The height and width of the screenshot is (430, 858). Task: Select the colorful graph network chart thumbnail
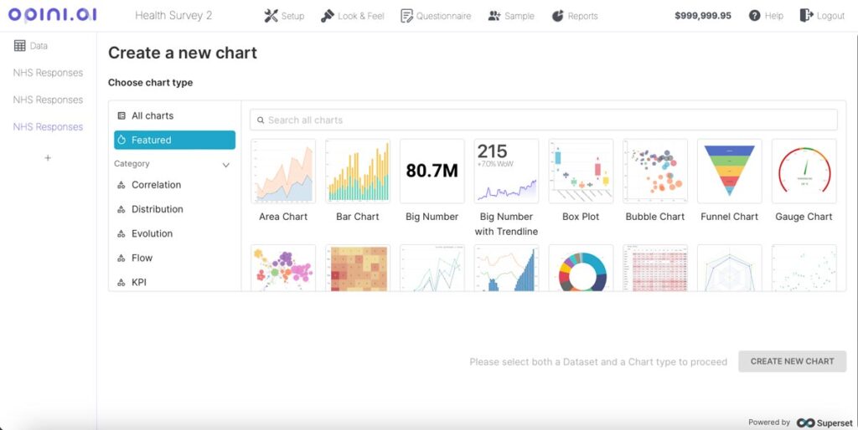click(283, 268)
